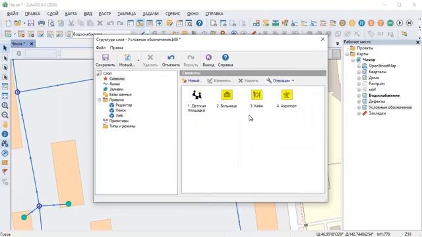Image resolution: width=422 pixels, height=237 pixels.
Task: Click the play button icon in top toolbar
Action: click(400, 23)
